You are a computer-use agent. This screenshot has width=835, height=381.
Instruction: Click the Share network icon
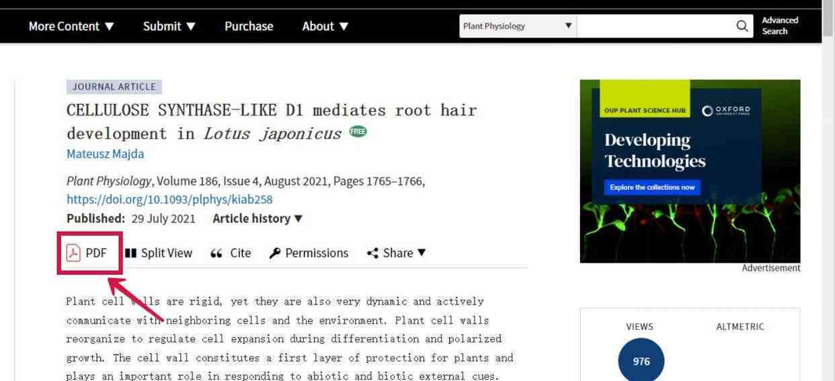(372, 253)
